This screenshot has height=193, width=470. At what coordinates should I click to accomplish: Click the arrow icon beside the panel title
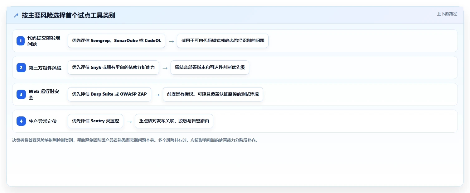tap(16, 15)
